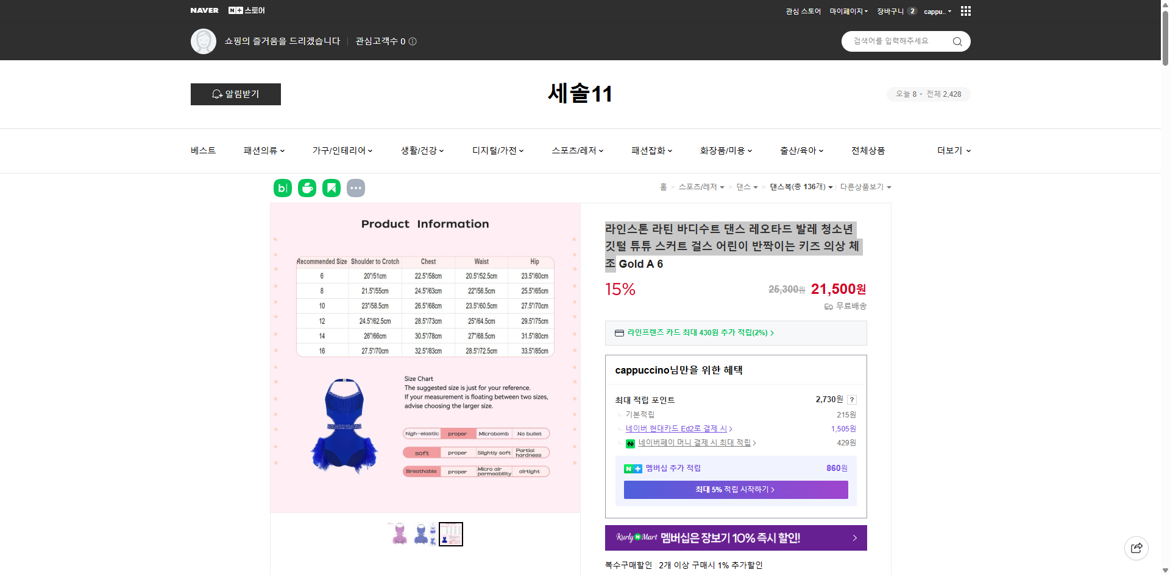The height and width of the screenshot is (575, 1170).
Task: Select the green Line share icon
Action: coord(307,187)
